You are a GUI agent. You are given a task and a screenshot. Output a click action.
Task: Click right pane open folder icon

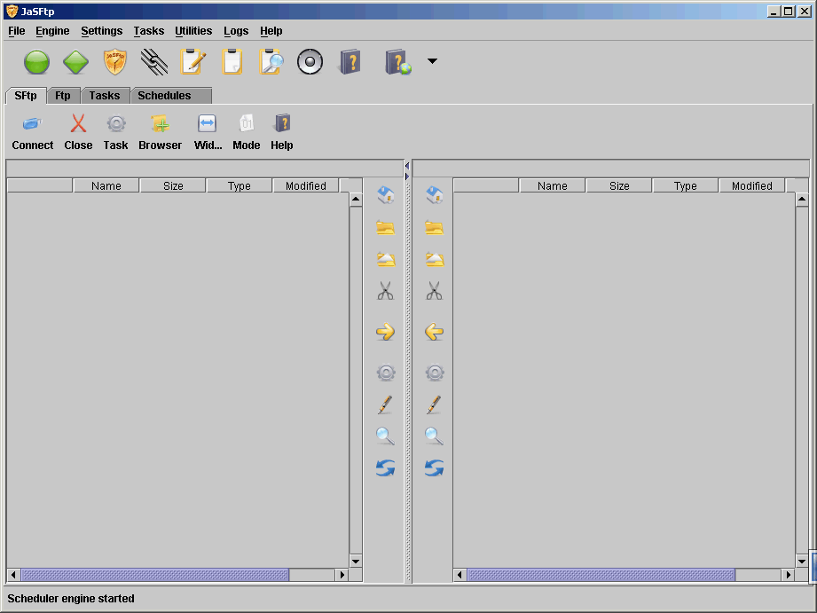point(435,228)
